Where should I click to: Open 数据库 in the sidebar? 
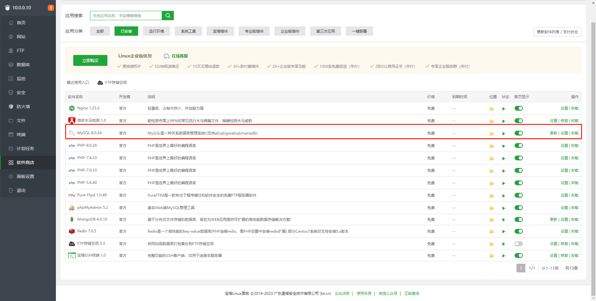(28, 65)
